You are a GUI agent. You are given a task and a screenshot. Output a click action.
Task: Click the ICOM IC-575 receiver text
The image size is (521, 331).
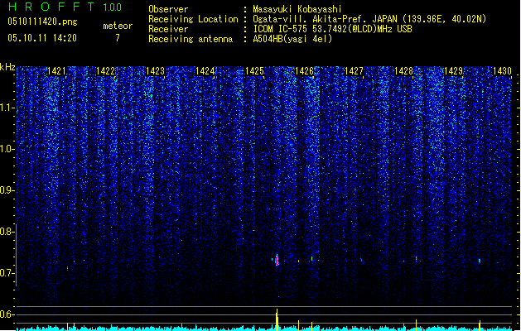pyautogui.click(x=332, y=29)
